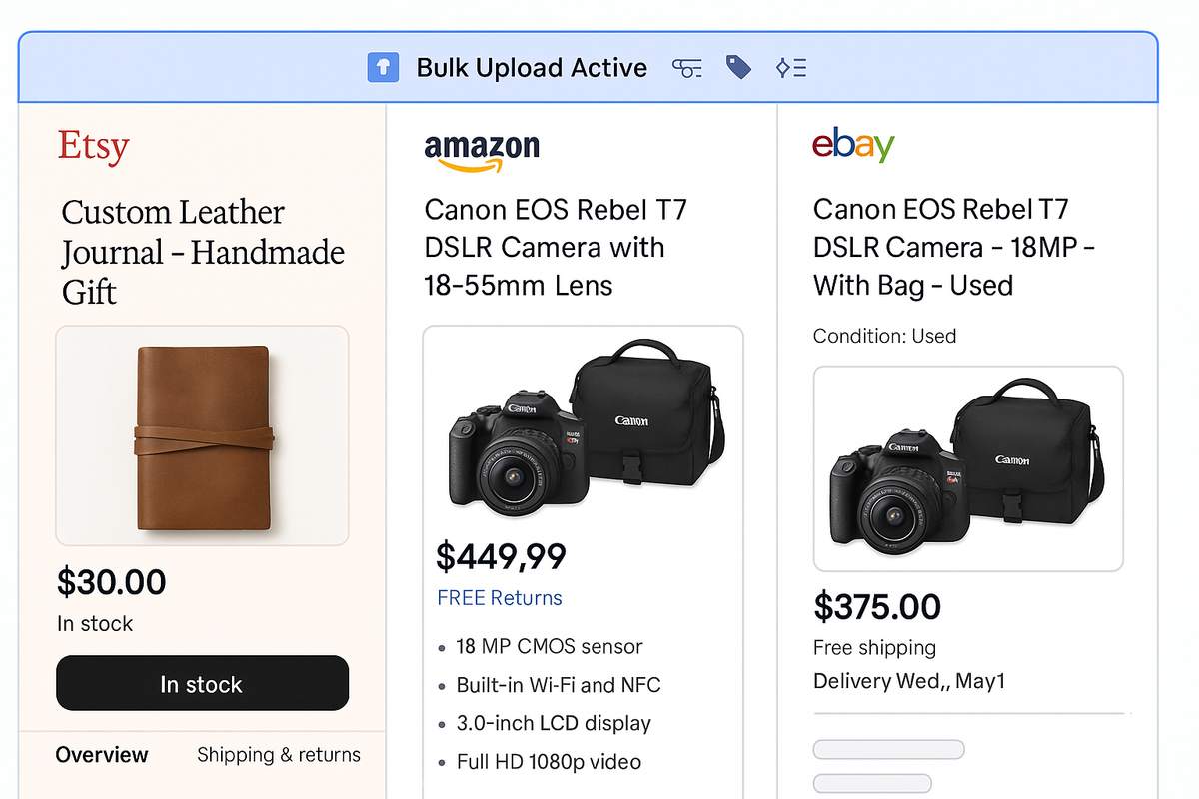Open the listing queue icon in the upload bar
This screenshot has height=799, width=1199.
tap(791, 68)
